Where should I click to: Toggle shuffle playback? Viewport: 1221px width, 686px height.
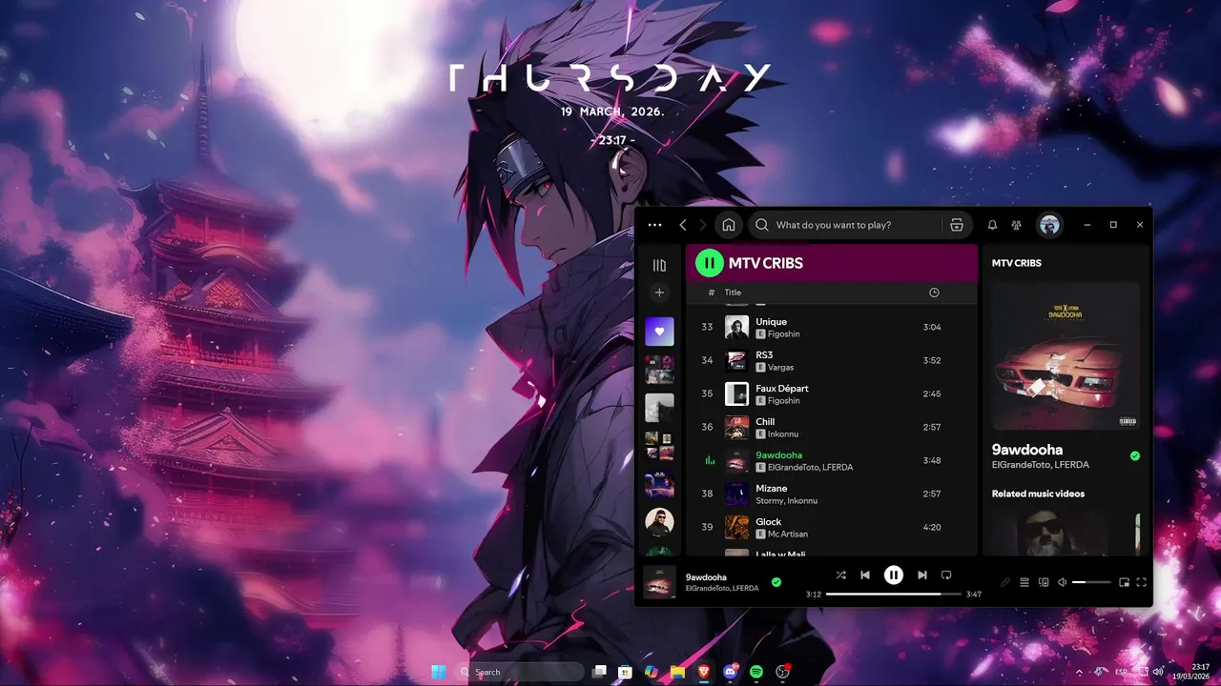[x=840, y=575]
